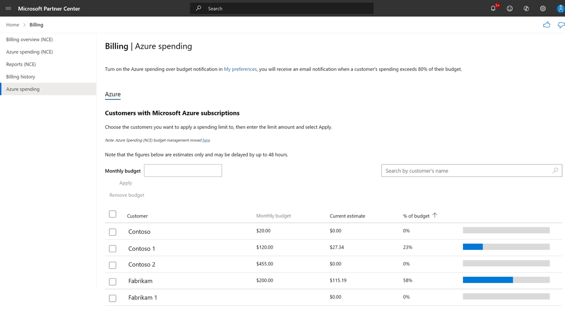The image size is (565, 321).
Task: Go to Billing history in sidebar
Action: click(x=21, y=77)
